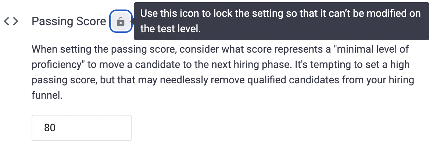Click the passing score field showing 80

coord(82,128)
